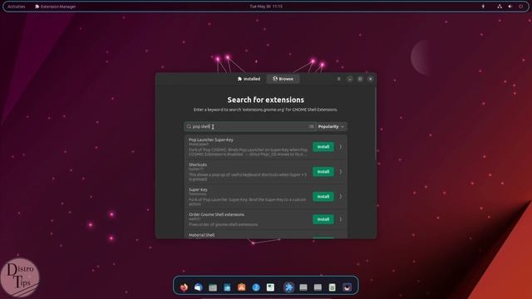The image size is (532, 299).
Task: Select the 'Pop Launcher Super-Key' title text
Action: pos(210,140)
